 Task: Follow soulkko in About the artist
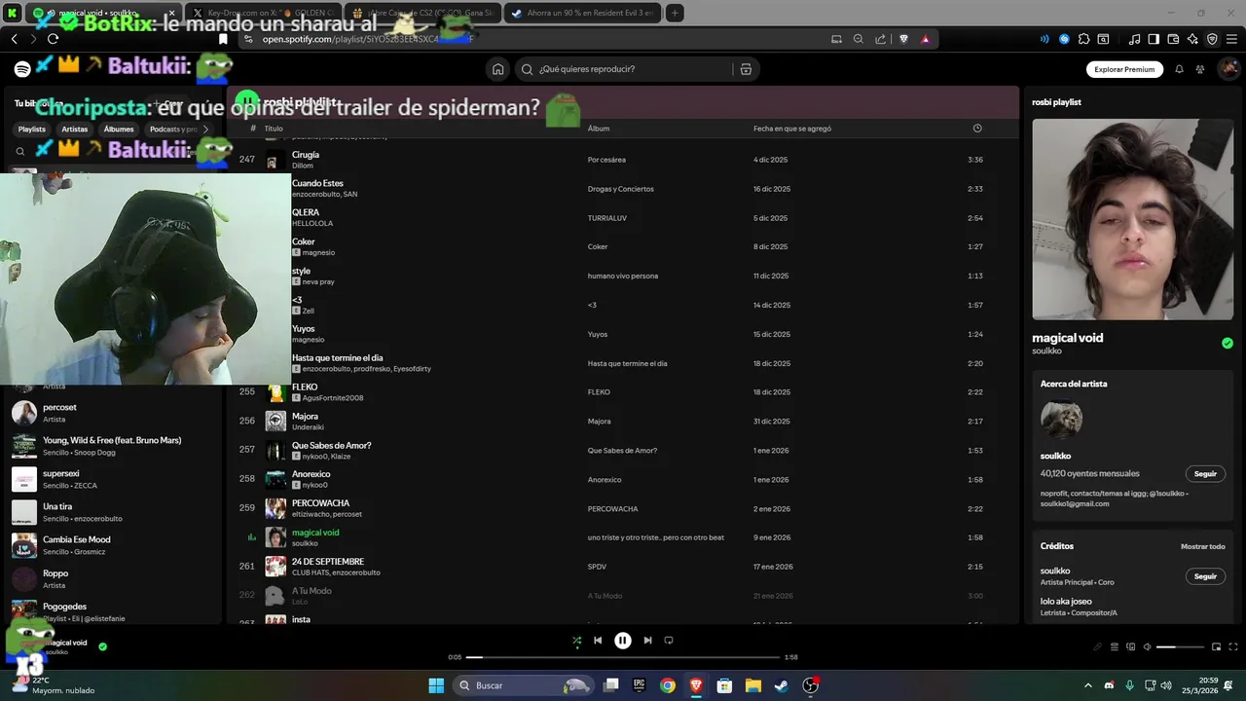coord(1205,473)
